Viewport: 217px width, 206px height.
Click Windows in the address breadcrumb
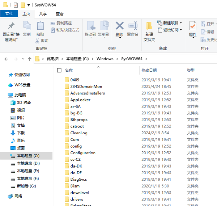pyautogui.click(x=105, y=59)
